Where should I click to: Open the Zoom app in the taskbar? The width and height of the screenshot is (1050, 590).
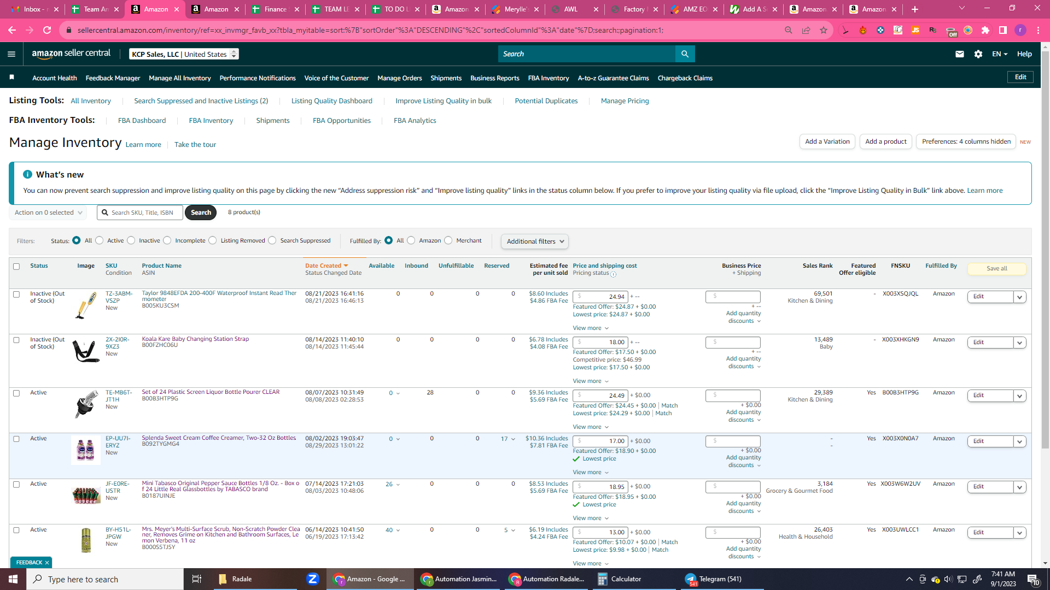pos(313,579)
